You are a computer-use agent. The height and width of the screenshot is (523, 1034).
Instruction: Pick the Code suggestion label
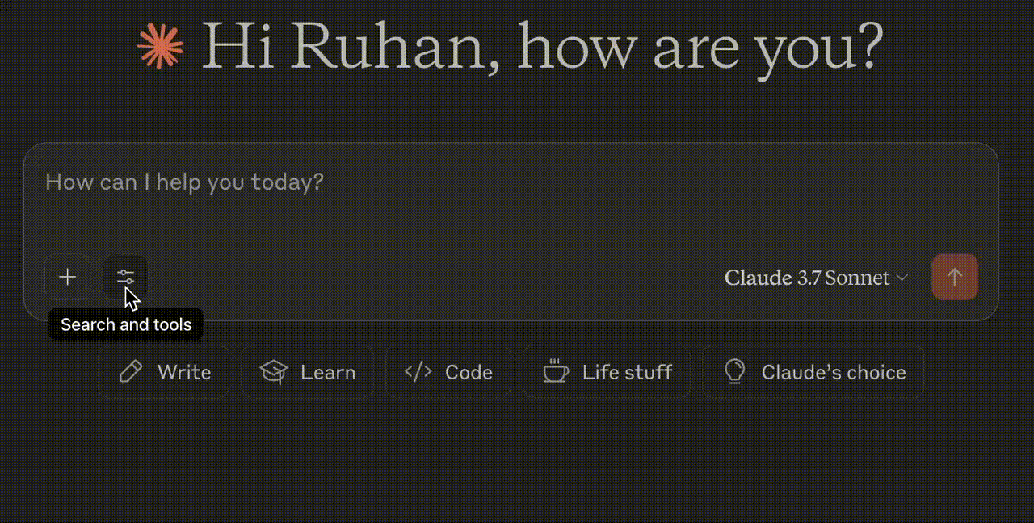(x=469, y=372)
